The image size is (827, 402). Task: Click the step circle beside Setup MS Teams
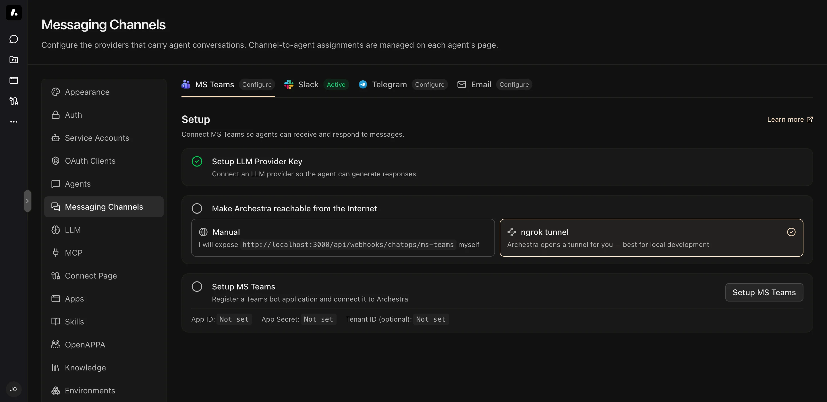(x=197, y=286)
